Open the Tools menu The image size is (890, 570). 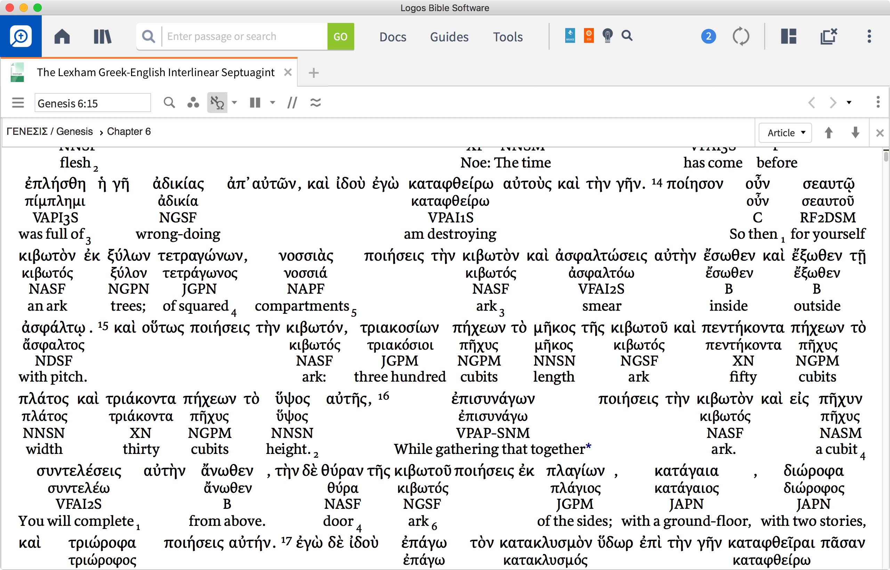click(x=508, y=36)
